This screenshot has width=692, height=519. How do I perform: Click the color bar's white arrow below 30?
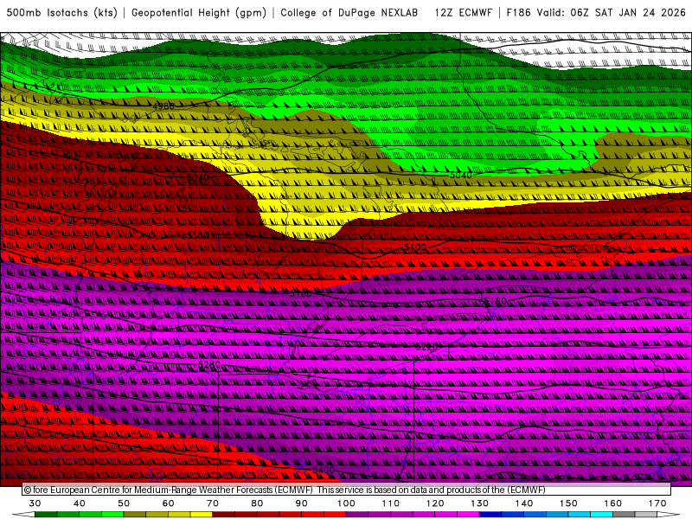[23, 515]
